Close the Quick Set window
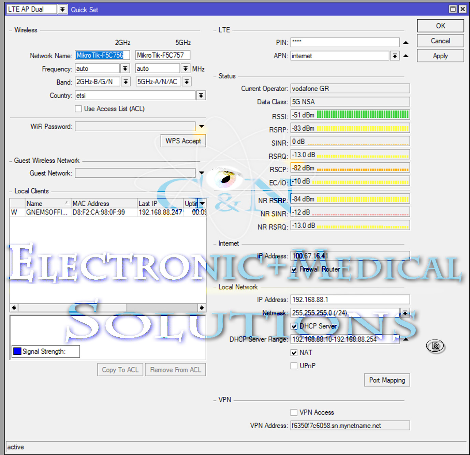The height and width of the screenshot is (455, 470). [x=462, y=9]
